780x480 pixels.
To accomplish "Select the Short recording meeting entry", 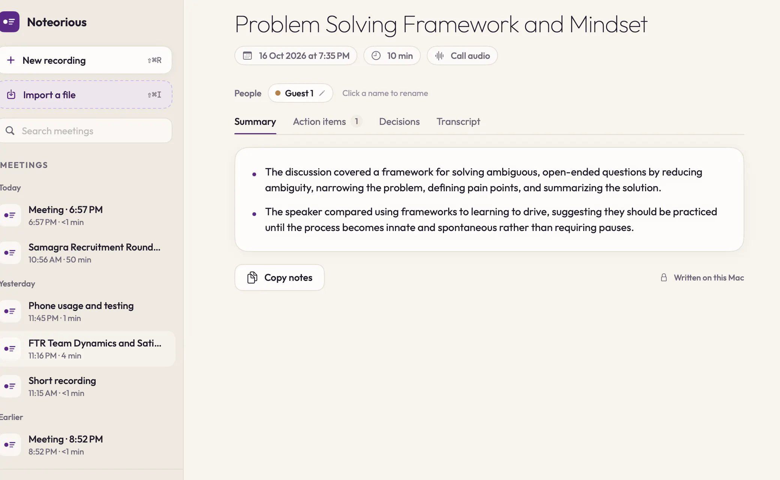I will (x=87, y=386).
